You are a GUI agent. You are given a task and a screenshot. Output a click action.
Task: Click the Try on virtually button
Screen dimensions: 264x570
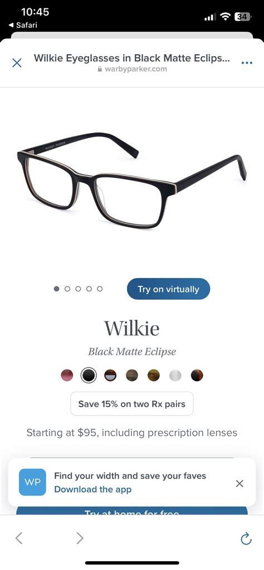click(168, 289)
